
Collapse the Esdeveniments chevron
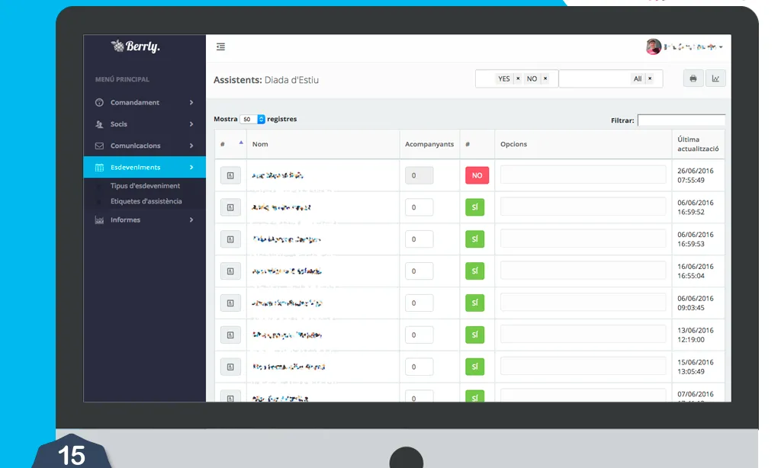coord(191,167)
